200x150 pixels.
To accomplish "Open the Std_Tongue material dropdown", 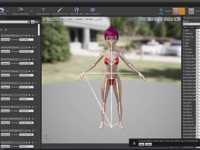I will click(x=14, y=35).
